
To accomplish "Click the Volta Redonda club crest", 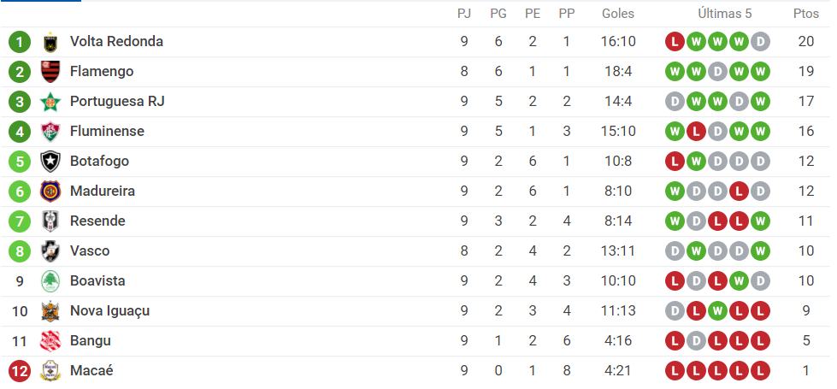I will tap(50, 42).
